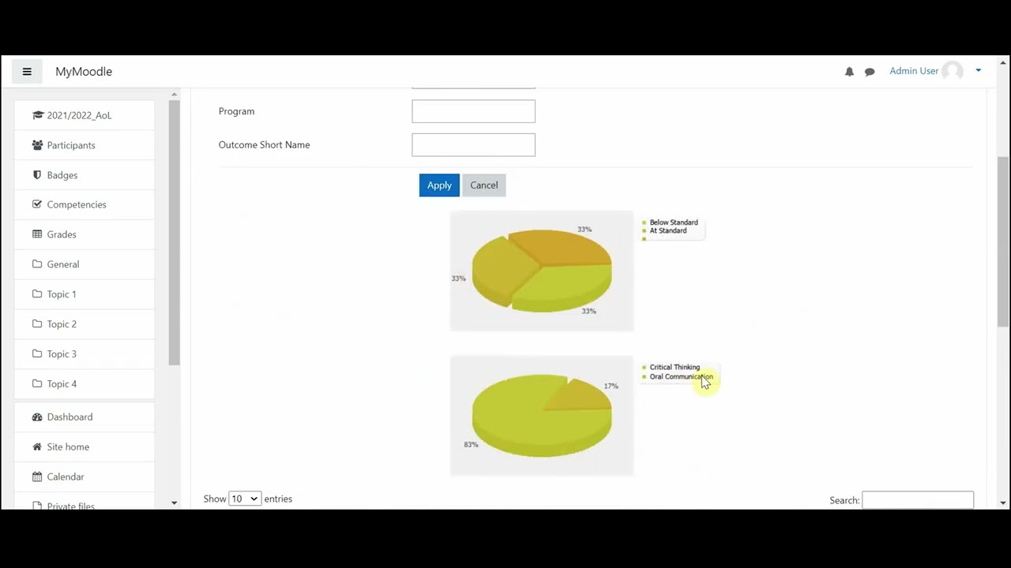Click the Competencies checkmark icon

[37, 204]
